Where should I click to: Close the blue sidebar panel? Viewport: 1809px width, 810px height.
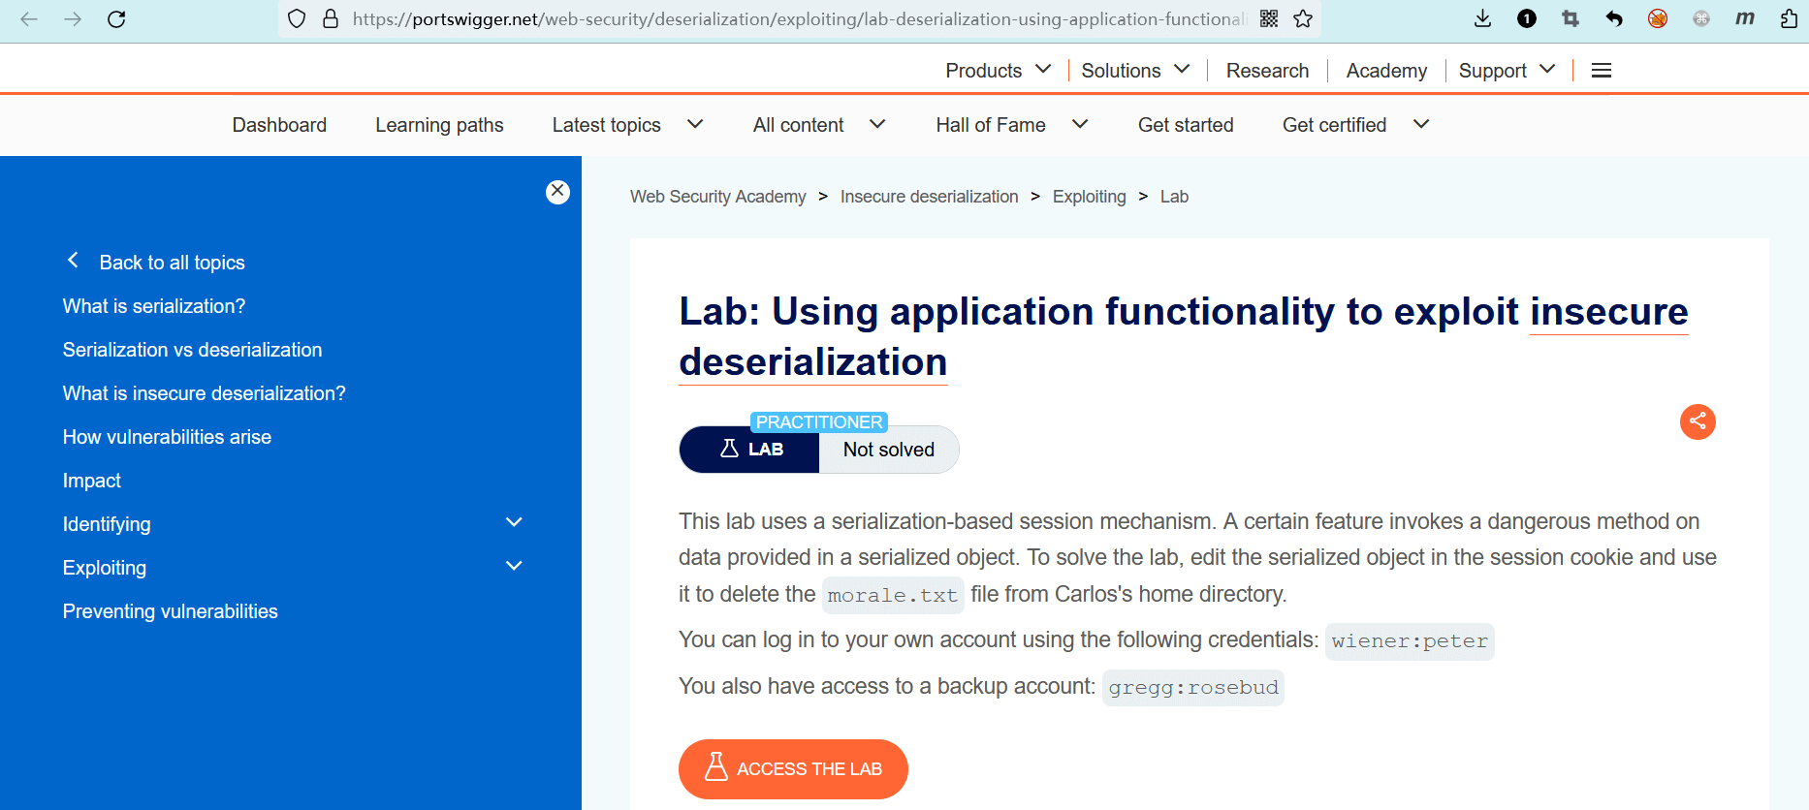557,192
